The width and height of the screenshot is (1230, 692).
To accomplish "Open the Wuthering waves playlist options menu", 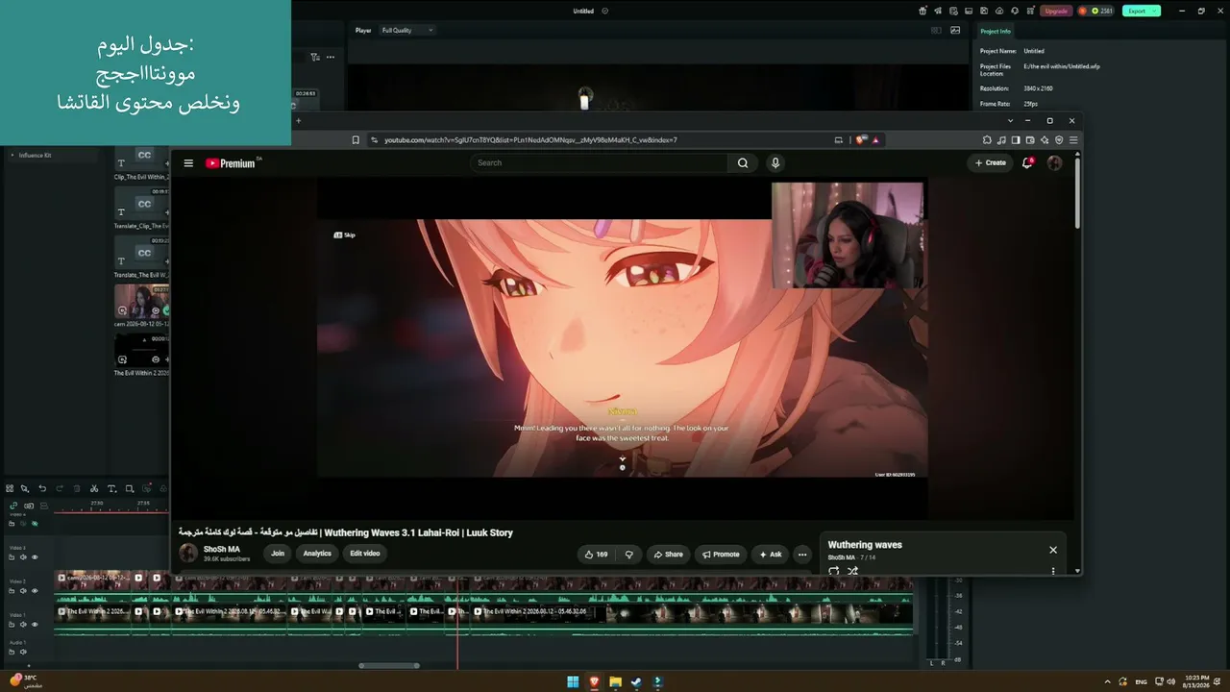I will [1053, 571].
